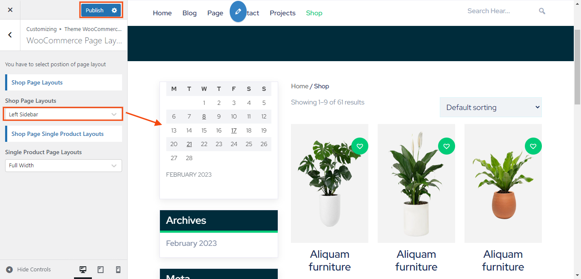581x279 pixels.
Task: Open the Default sorting dropdown
Action: [x=491, y=107]
